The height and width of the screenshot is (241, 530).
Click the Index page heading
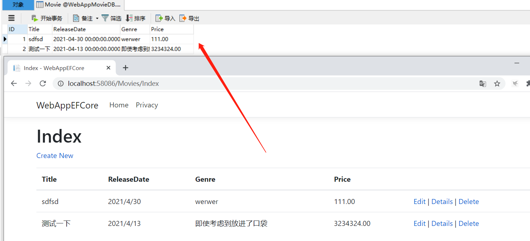point(59,136)
